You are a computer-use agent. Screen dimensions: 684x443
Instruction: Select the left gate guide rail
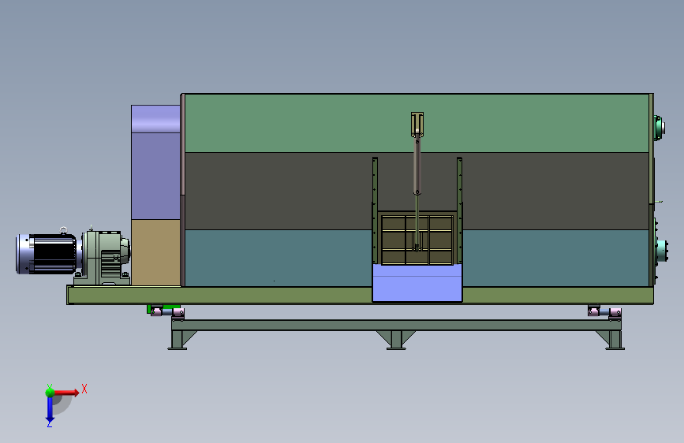coord(375,210)
